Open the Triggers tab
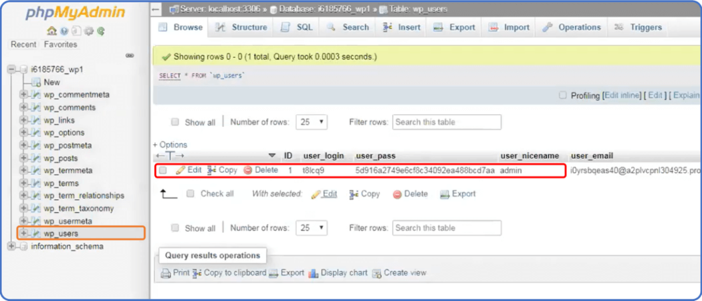Viewport: 702px width, 301px height. (638, 27)
